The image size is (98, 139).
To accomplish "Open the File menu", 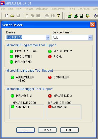I will 3,9.
